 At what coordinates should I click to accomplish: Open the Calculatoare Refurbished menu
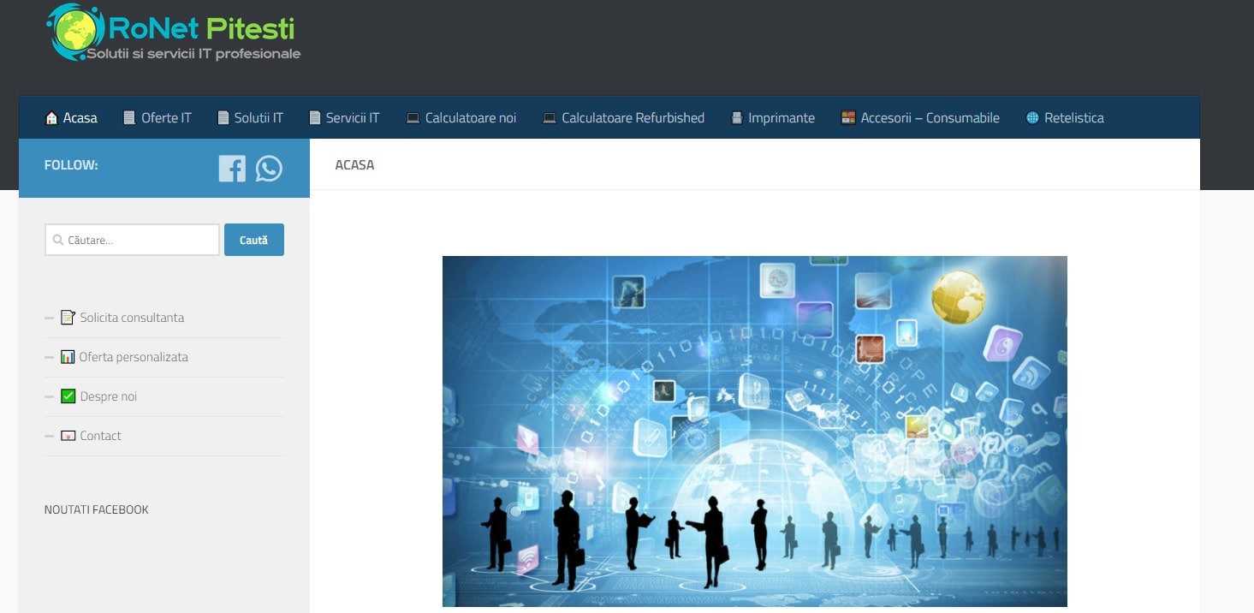[x=624, y=118]
